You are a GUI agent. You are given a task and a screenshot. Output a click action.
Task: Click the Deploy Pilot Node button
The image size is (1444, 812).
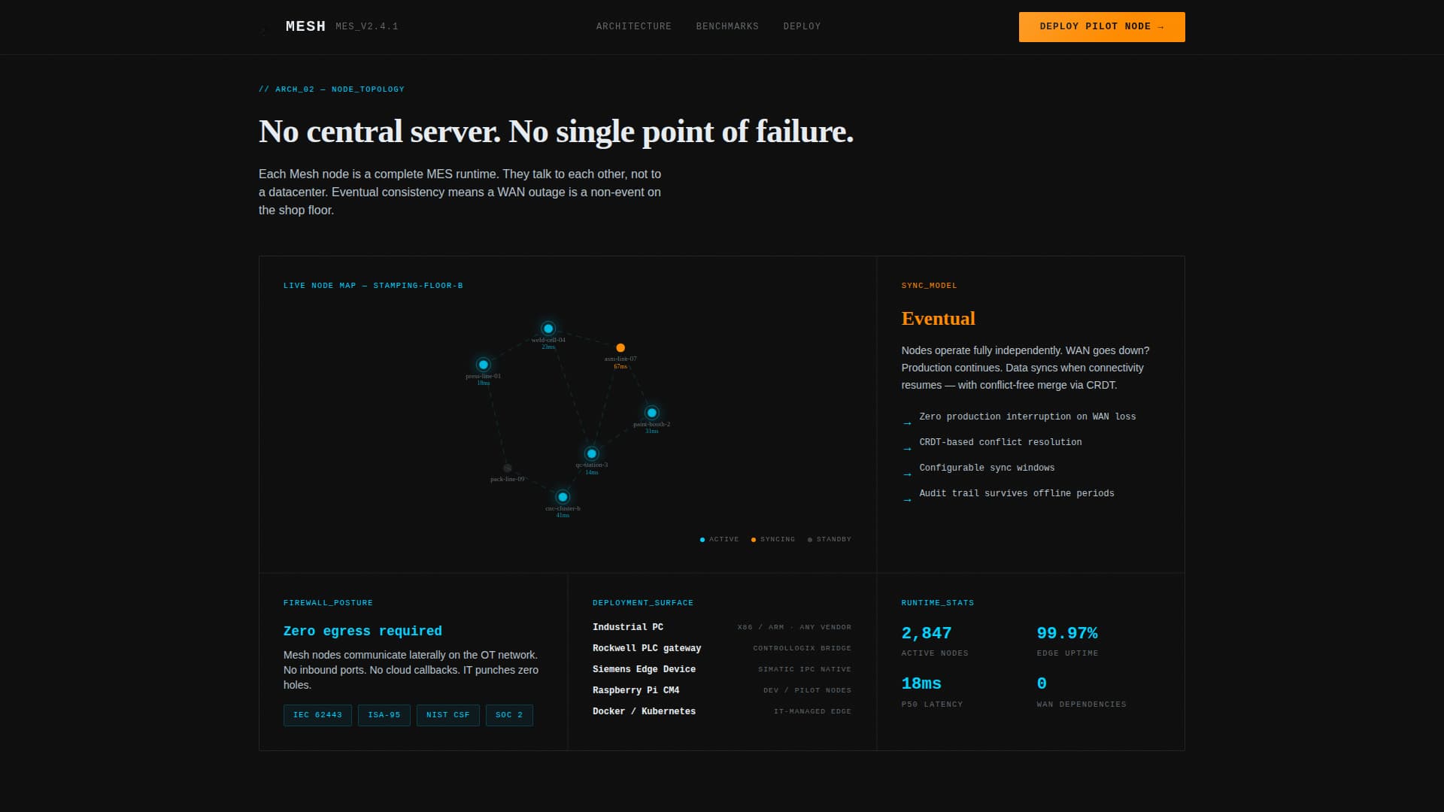tap(1102, 27)
